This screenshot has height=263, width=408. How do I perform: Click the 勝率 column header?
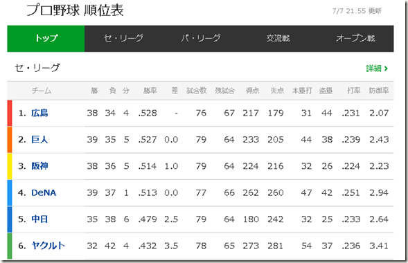[x=150, y=91]
